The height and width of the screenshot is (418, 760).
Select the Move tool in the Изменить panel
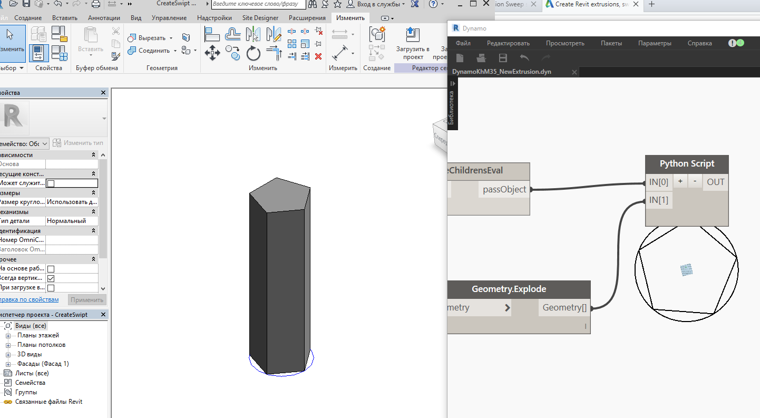(213, 53)
